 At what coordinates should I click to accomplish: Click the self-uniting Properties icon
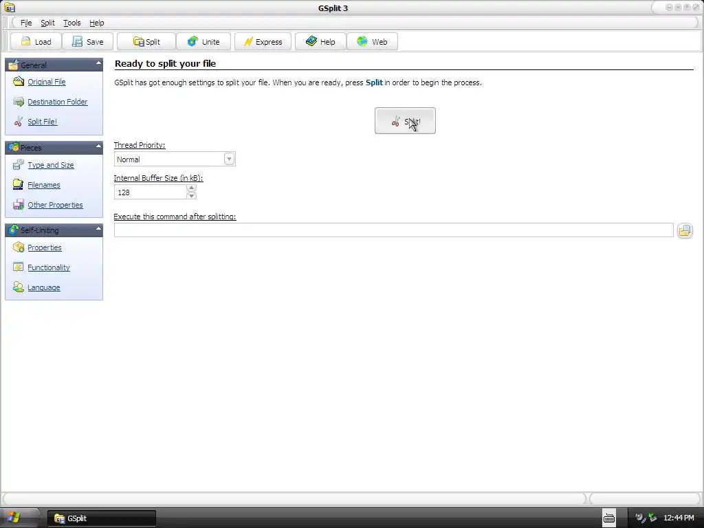[19, 247]
